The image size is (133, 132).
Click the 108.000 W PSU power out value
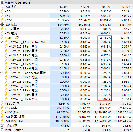[x=62, y=121]
